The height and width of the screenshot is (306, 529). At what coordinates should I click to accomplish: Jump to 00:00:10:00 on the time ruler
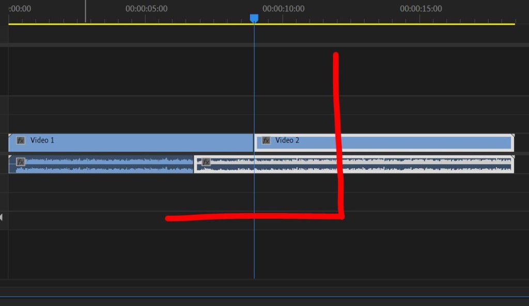click(x=284, y=9)
